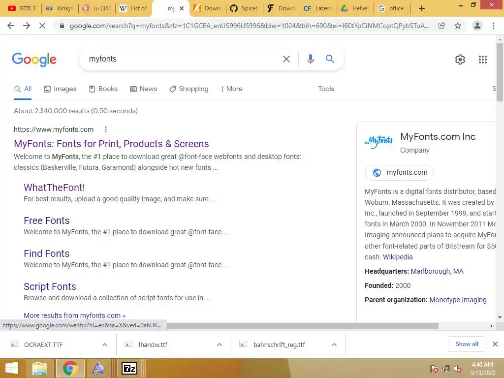
Task: Switch to the Google Drive Helvetica tab
Action: pos(355,8)
